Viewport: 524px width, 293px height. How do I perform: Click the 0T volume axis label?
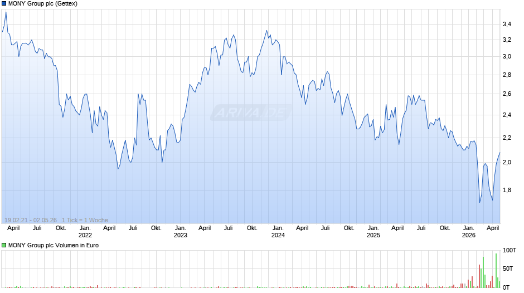506,287
